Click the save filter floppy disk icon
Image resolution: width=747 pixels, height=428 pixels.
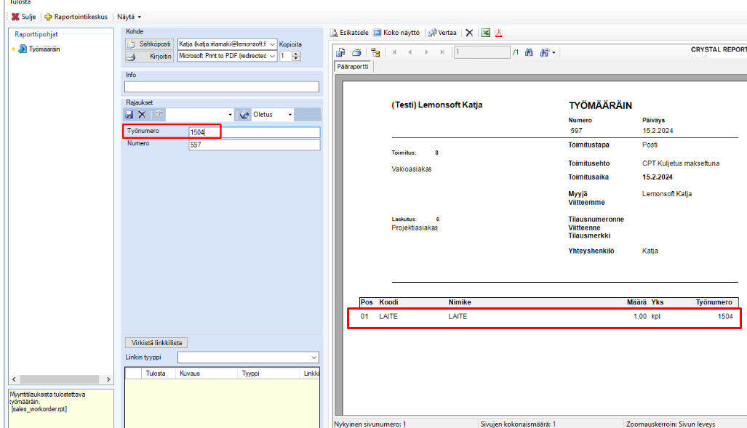(x=129, y=115)
